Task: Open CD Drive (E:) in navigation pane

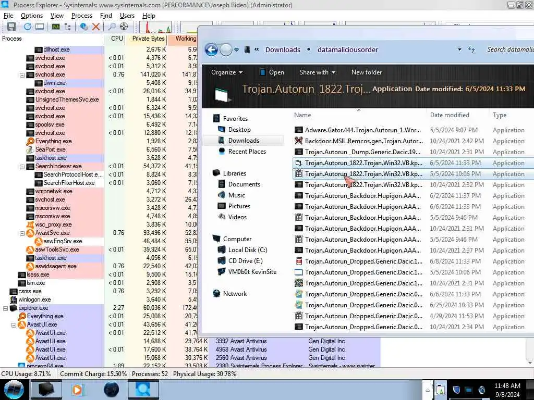Action: pyautogui.click(x=245, y=261)
